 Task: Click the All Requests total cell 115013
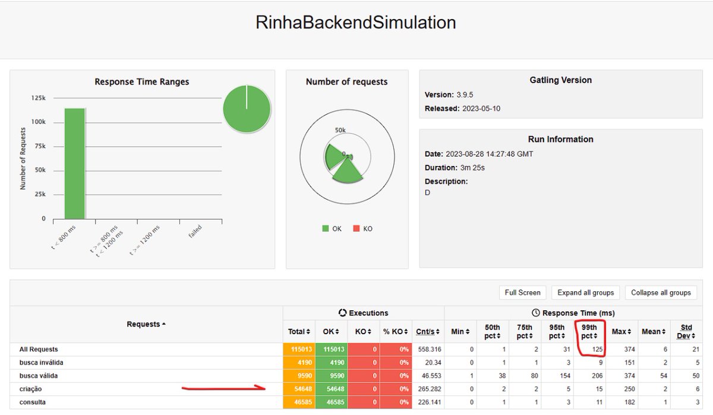point(299,350)
